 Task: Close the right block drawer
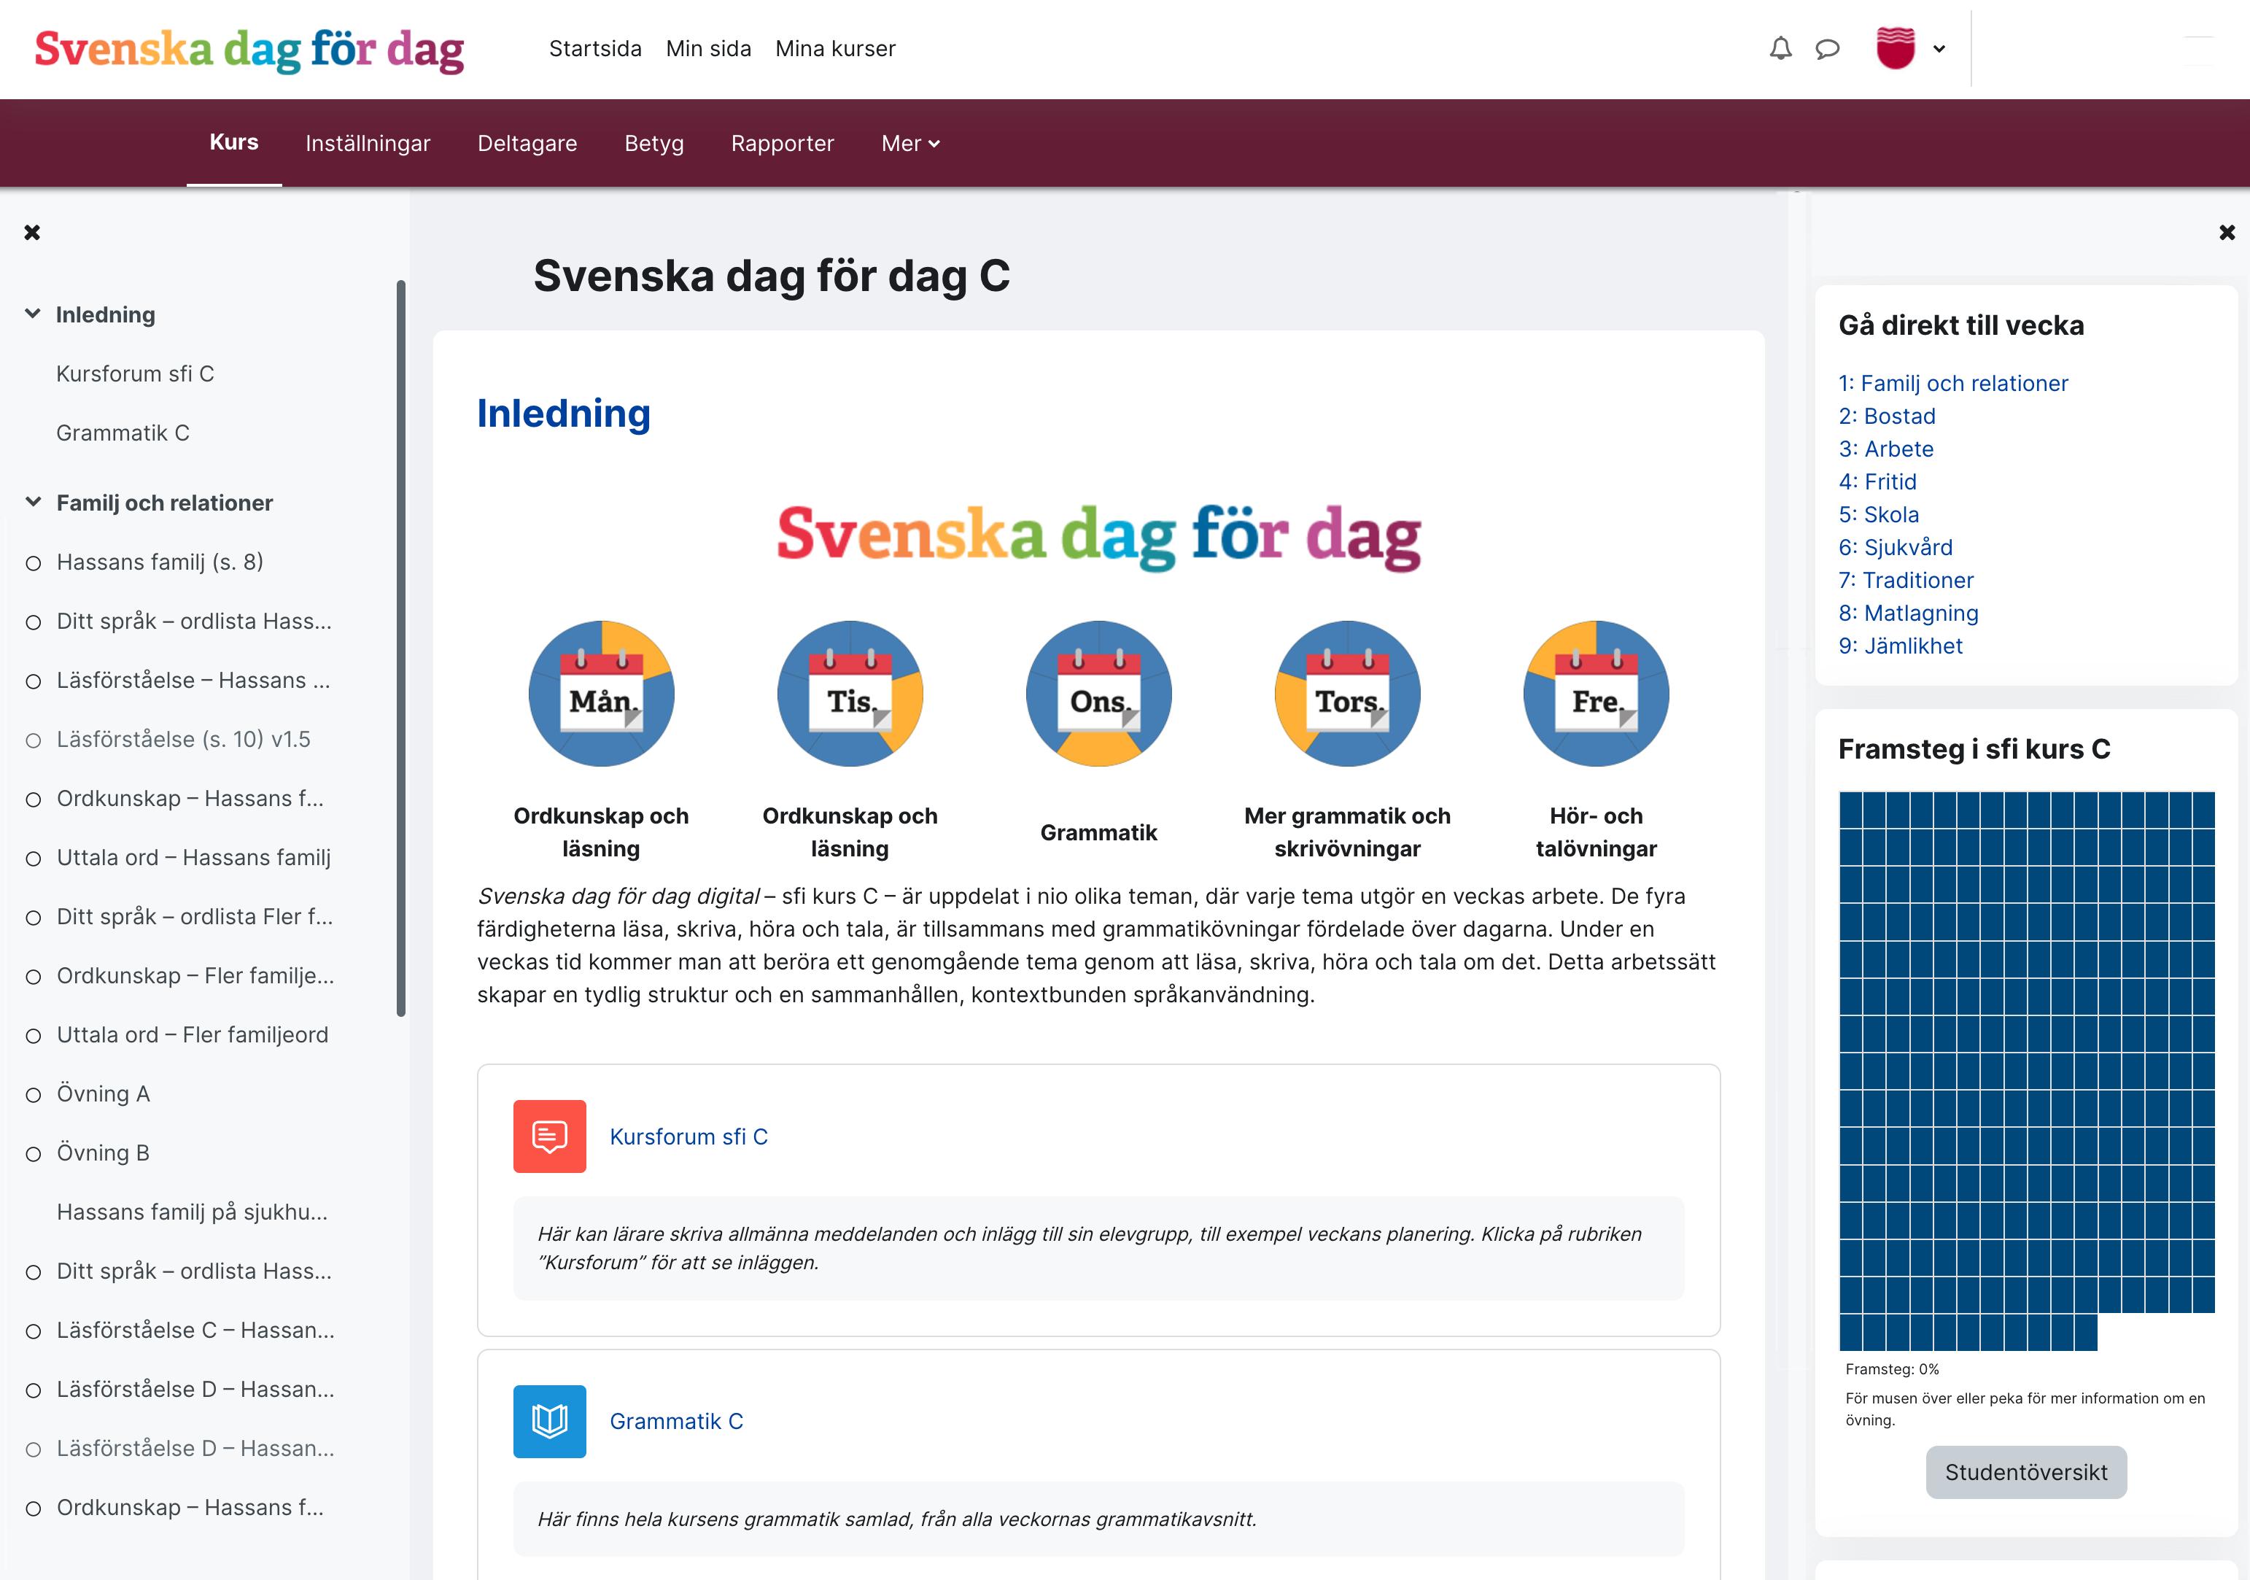click(2227, 232)
